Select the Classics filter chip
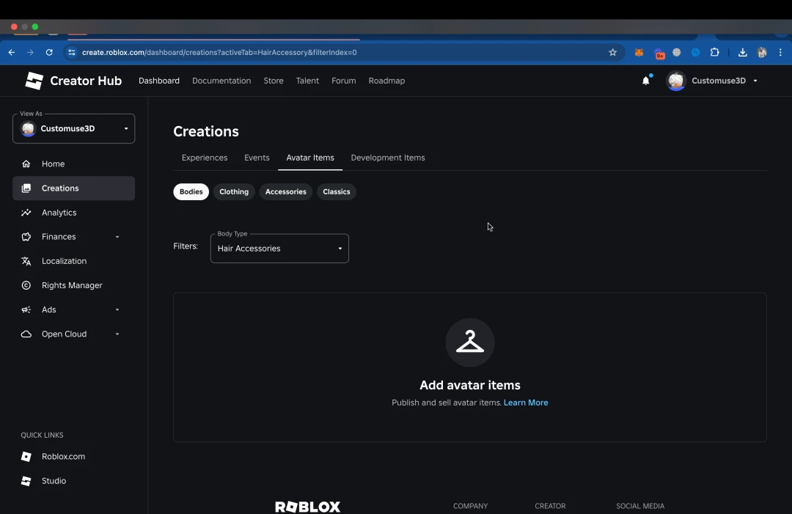The width and height of the screenshot is (792, 514). [337, 192]
